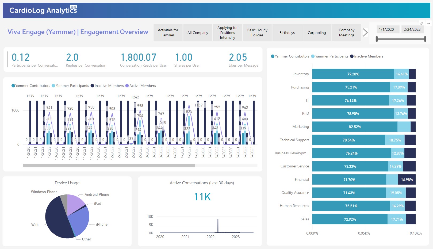The image size is (433, 249).
Task: Select Quality Asurance participants bar 19.05%
Action: tap(396, 193)
